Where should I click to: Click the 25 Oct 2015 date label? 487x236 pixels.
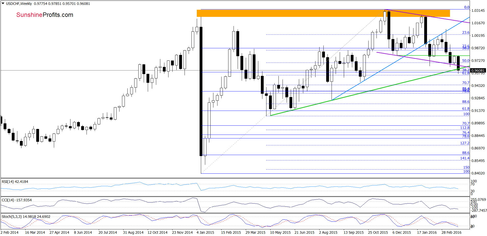click(x=378, y=232)
